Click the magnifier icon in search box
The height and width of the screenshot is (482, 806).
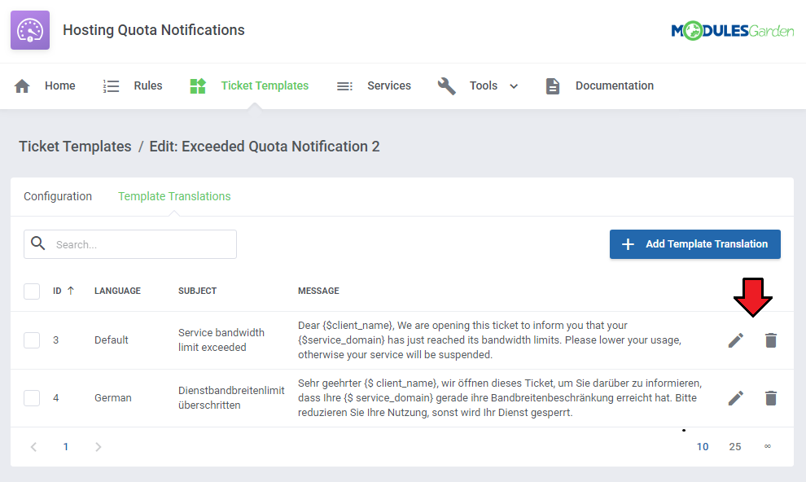[38, 243]
